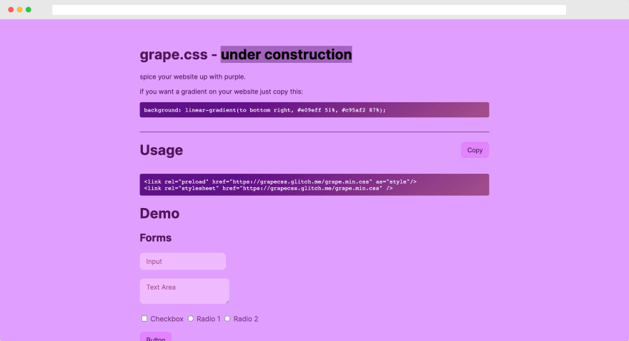Choose the Radio 2 option

pos(227,319)
